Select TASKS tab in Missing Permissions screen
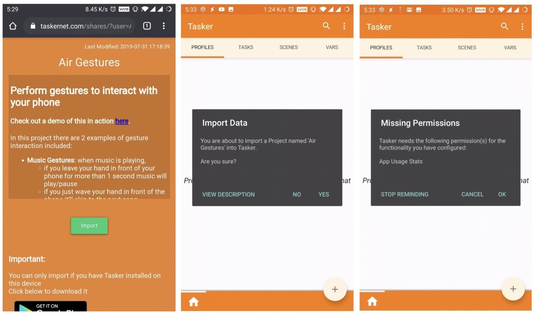 click(424, 48)
